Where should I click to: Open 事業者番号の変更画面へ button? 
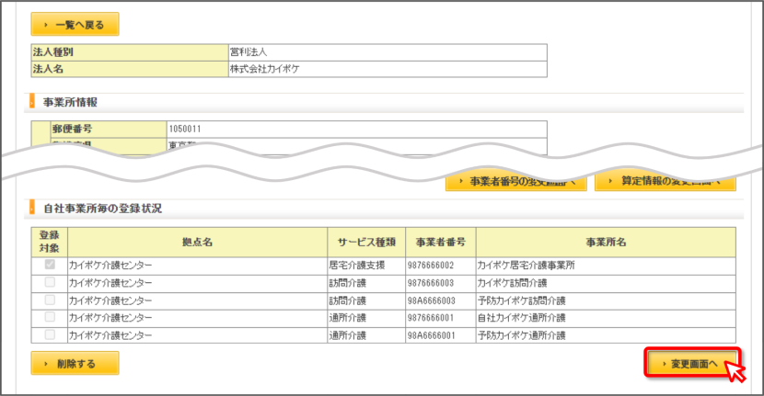click(x=516, y=182)
